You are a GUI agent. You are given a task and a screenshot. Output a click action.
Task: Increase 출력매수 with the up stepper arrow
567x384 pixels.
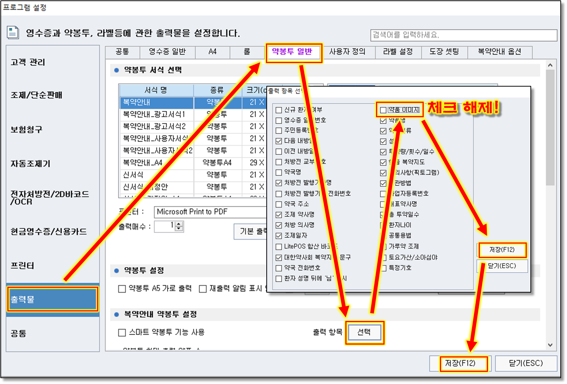pyautogui.click(x=179, y=224)
